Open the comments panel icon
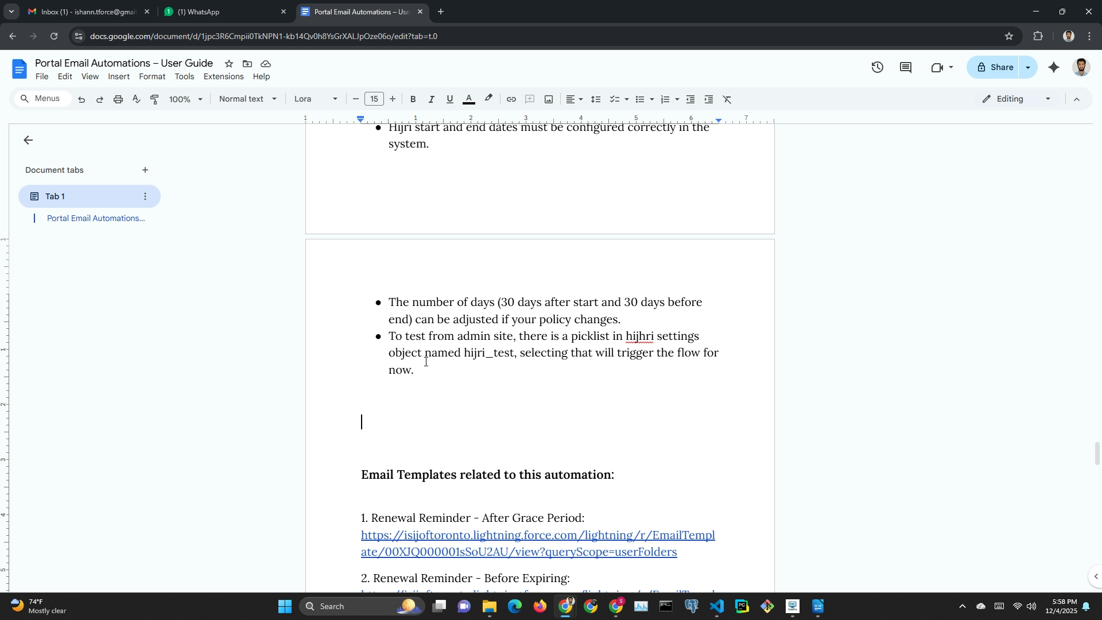The image size is (1102, 620). pyautogui.click(x=906, y=67)
